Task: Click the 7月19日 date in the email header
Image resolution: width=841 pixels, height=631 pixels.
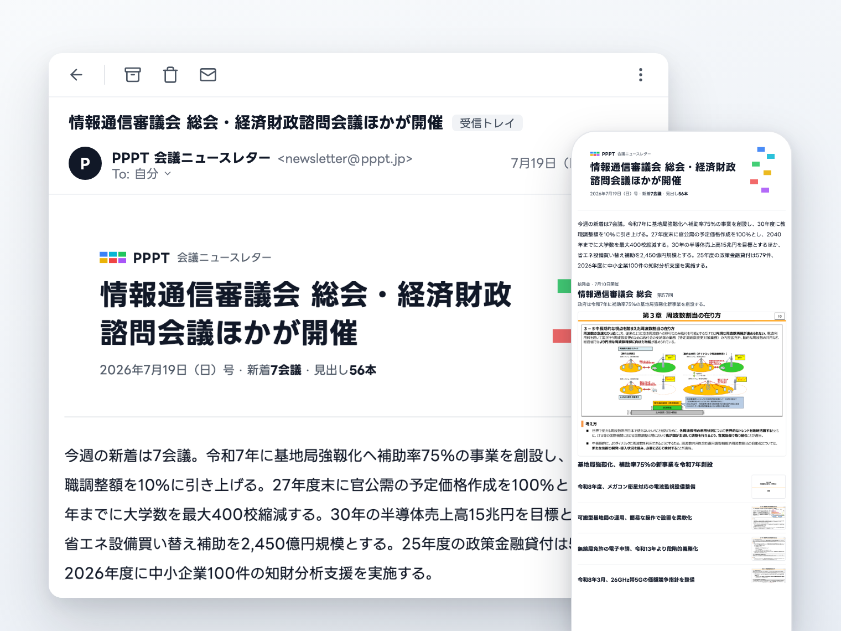Action: pyautogui.click(x=533, y=163)
